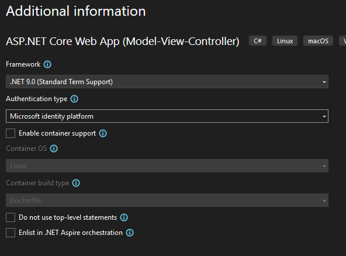Enable container support checkbox
This screenshot has width=346, height=256.
click(11, 133)
